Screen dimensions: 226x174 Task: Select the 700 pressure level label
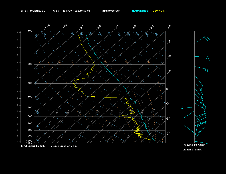click(30, 124)
